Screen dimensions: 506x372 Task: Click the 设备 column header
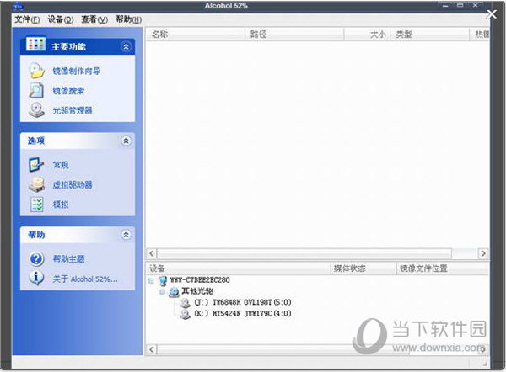point(239,268)
